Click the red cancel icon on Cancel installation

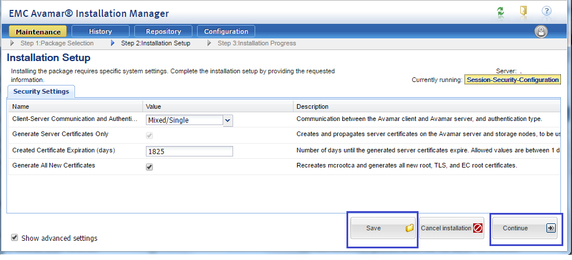[x=478, y=228]
